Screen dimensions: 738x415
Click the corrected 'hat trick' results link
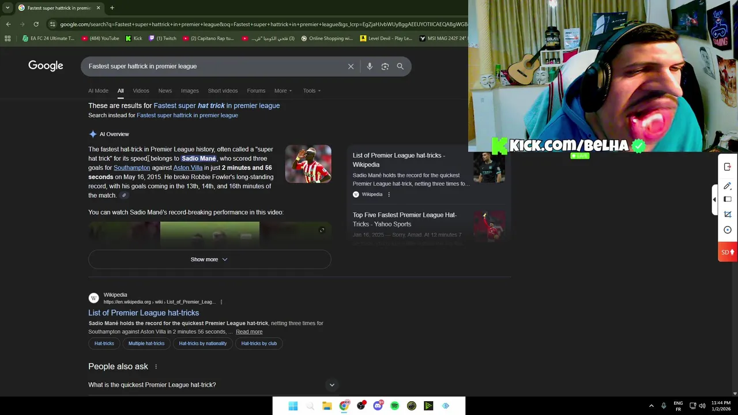click(x=217, y=105)
